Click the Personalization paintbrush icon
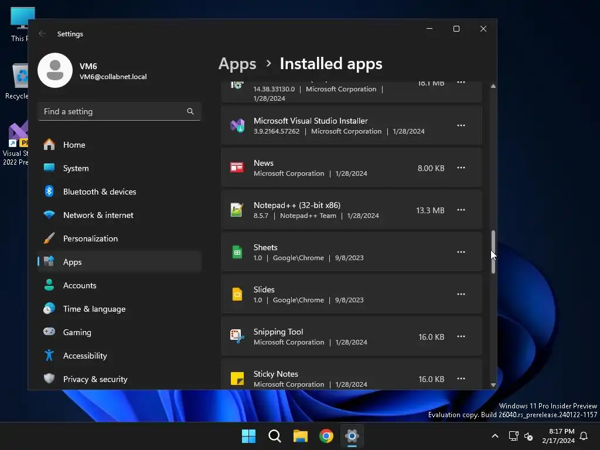This screenshot has width=600, height=450. click(x=49, y=238)
